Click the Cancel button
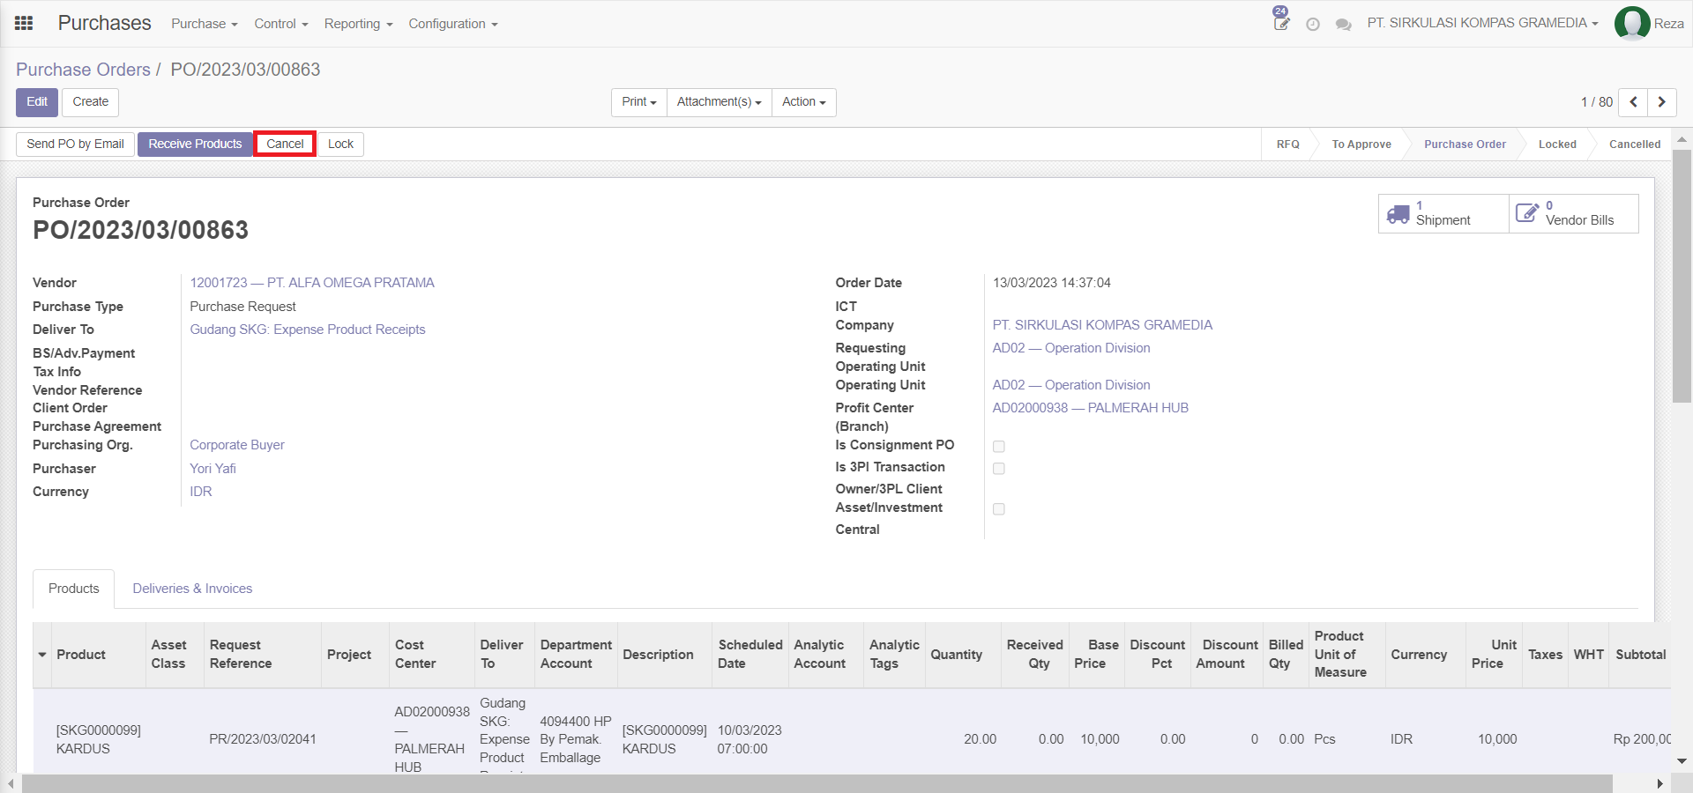Image resolution: width=1693 pixels, height=793 pixels. coord(285,145)
